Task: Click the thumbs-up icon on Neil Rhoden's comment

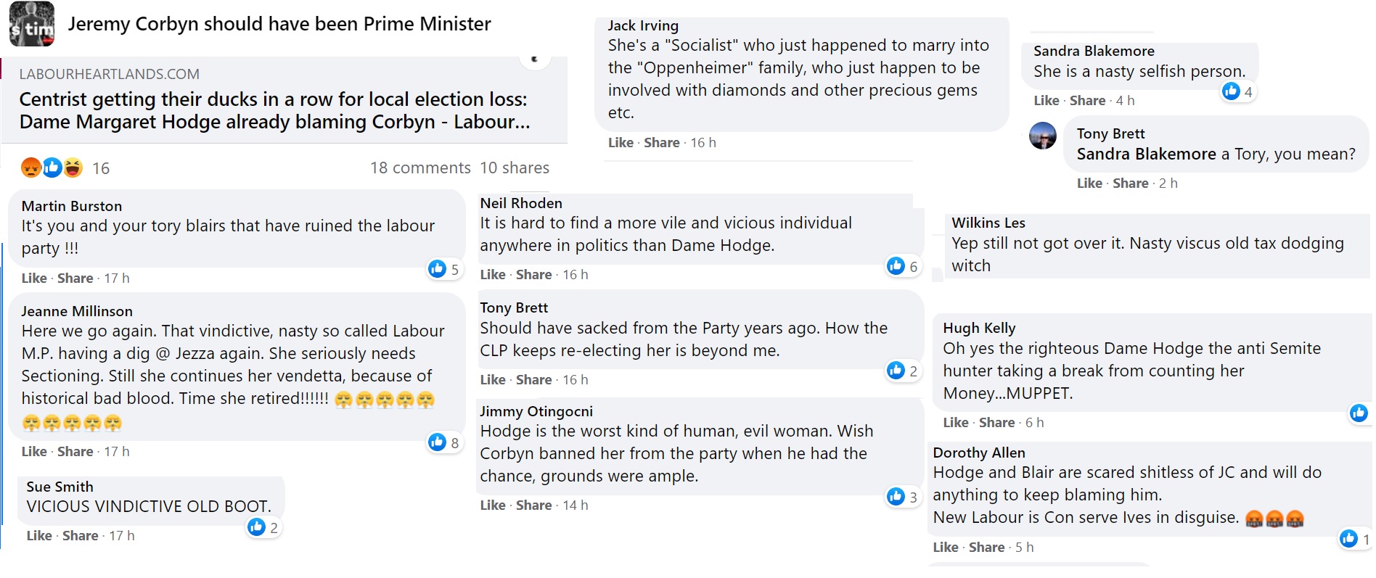Action: [896, 266]
